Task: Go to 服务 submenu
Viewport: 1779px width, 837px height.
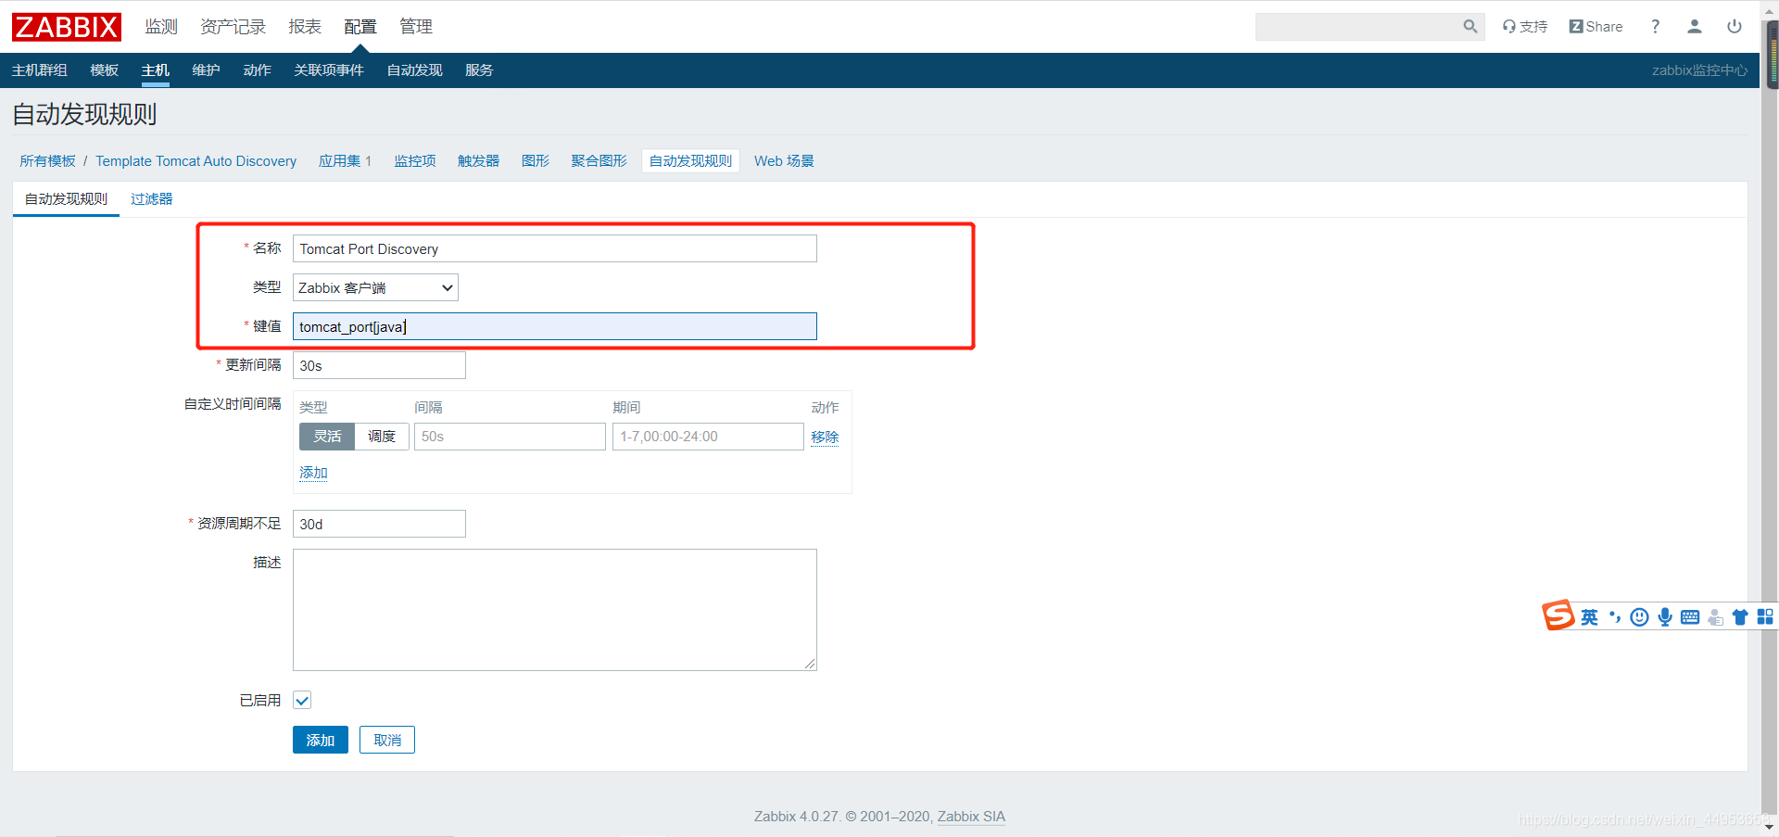Action: tap(479, 70)
